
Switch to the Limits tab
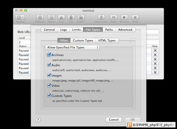click(x=76, y=30)
